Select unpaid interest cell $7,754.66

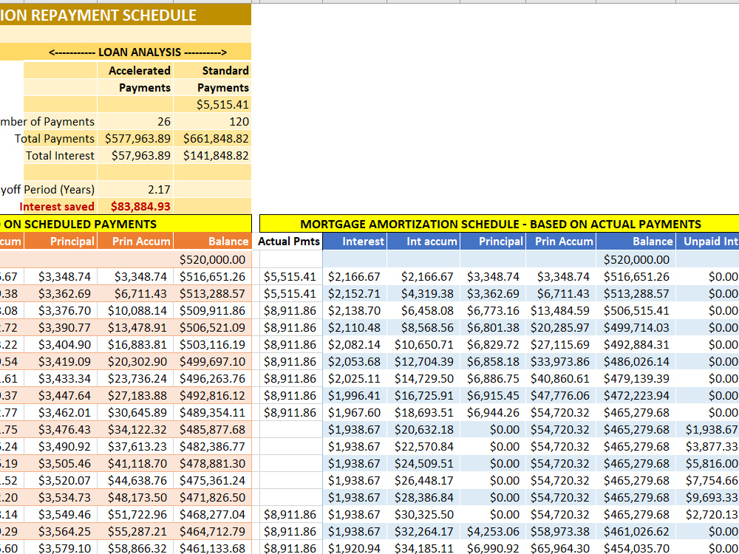(x=708, y=480)
